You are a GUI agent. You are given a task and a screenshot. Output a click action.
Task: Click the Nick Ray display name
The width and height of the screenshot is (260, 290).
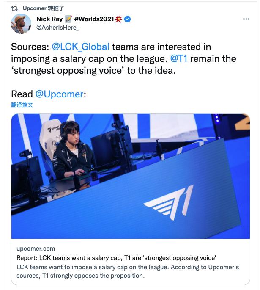click(49, 19)
